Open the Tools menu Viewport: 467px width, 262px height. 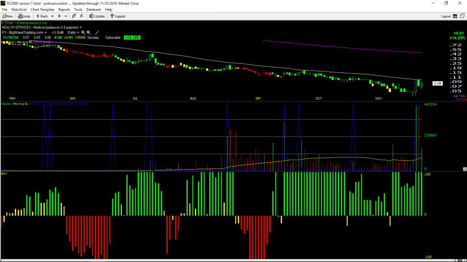click(x=78, y=10)
